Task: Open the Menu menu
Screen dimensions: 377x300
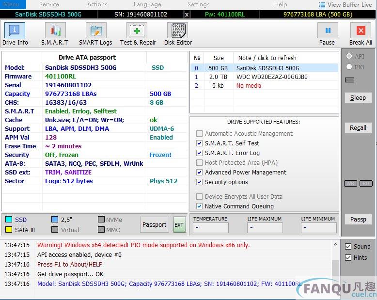Action: (x=11, y=4)
